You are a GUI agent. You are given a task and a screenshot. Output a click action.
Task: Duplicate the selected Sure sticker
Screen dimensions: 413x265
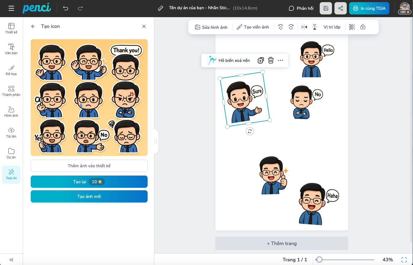[x=261, y=60]
